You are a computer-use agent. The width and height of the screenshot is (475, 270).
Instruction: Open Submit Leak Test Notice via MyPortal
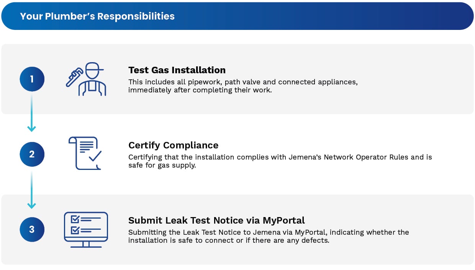point(216,221)
